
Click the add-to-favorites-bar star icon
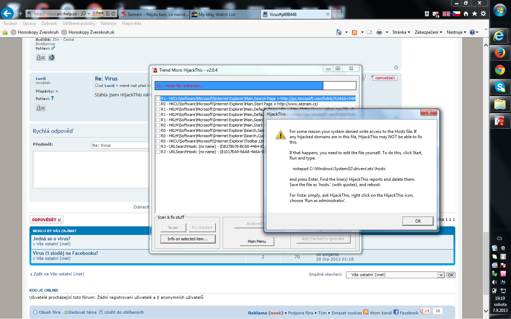click(5, 32)
